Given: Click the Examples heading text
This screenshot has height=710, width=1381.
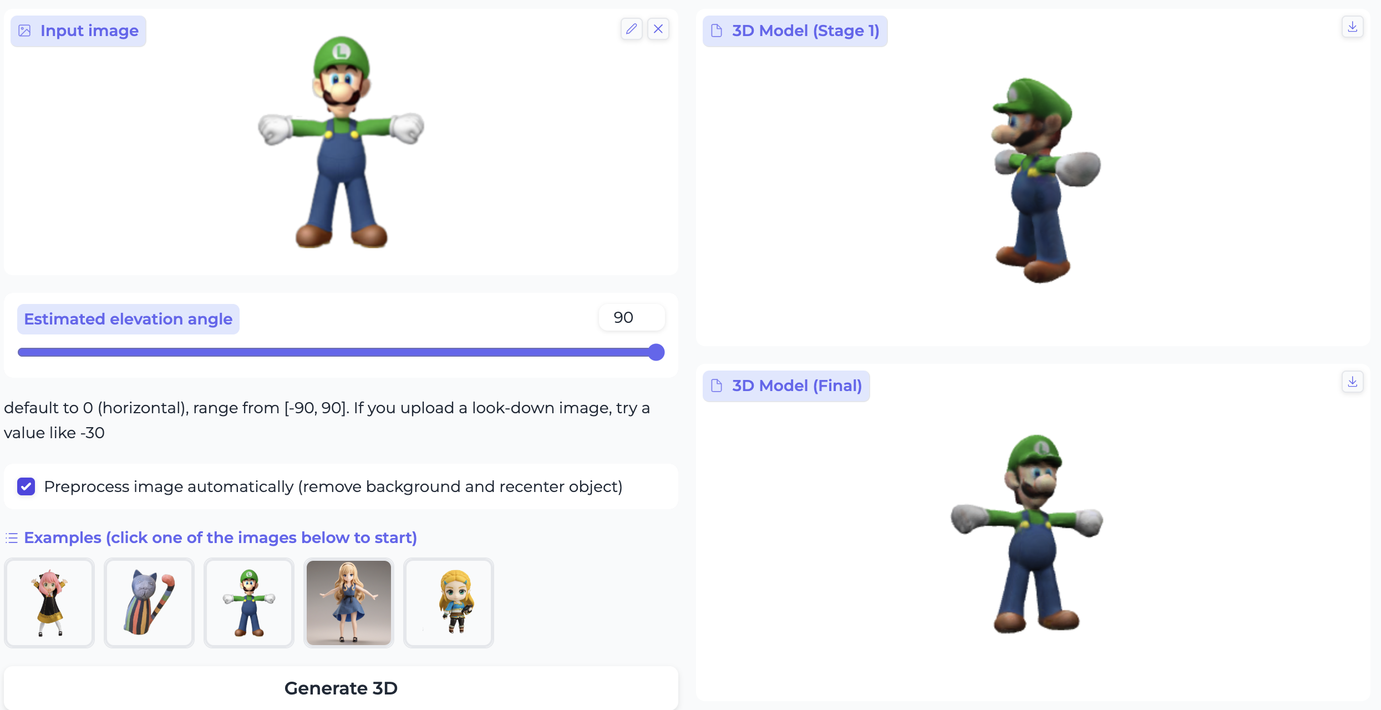Looking at the screenshot, I should click(220, 537).
